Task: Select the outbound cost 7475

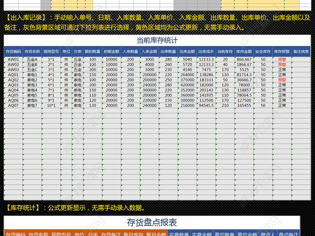Action: point(206,70)
